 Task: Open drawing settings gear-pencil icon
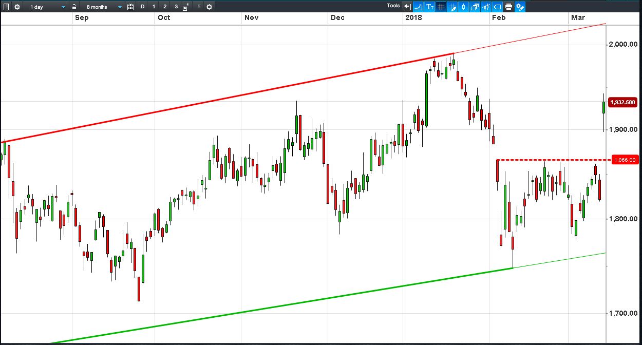[520, 7]
